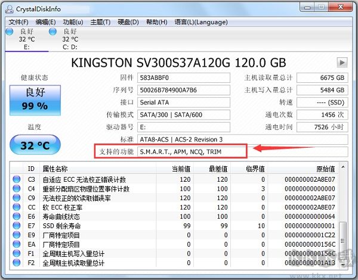This screenshot has height=280, width=358.
Task: Select the C: D: drive tab
Action: 70,39
